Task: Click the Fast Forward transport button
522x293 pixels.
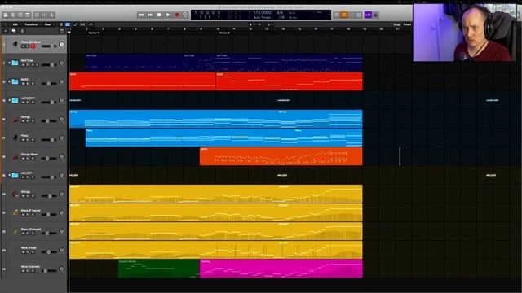Action: pos(150,15)
